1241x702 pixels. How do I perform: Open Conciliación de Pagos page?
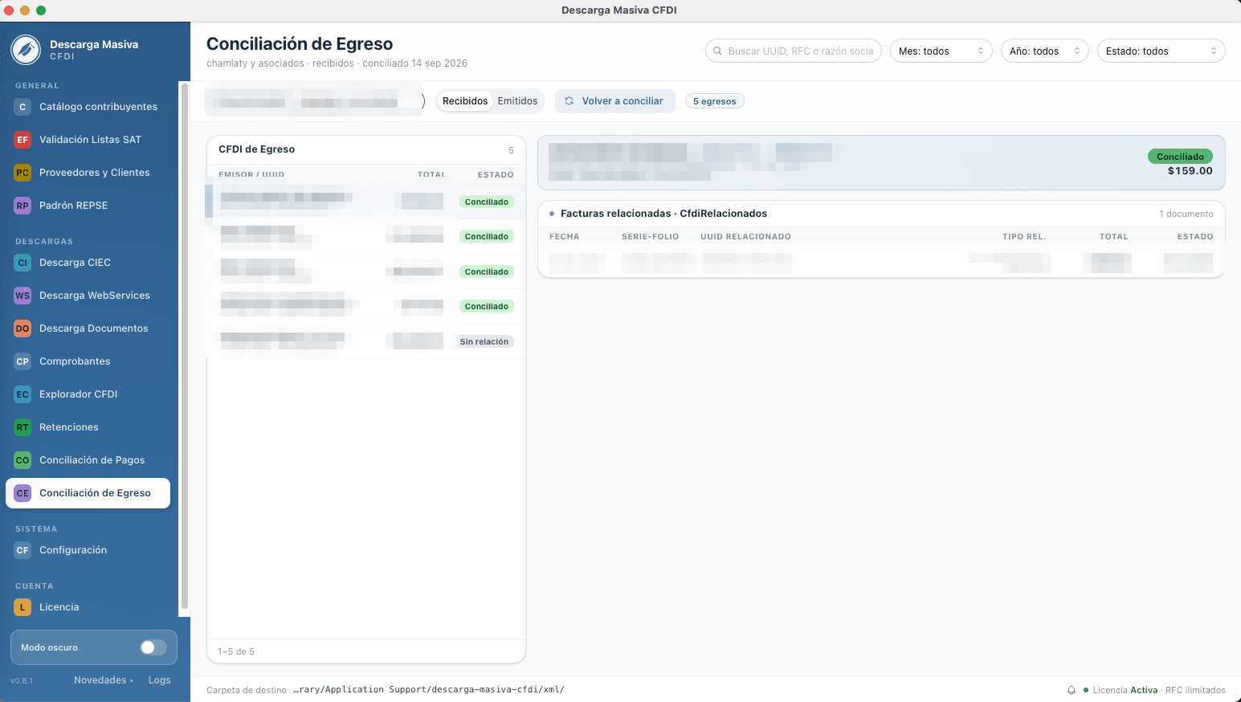tap(88, 460)
